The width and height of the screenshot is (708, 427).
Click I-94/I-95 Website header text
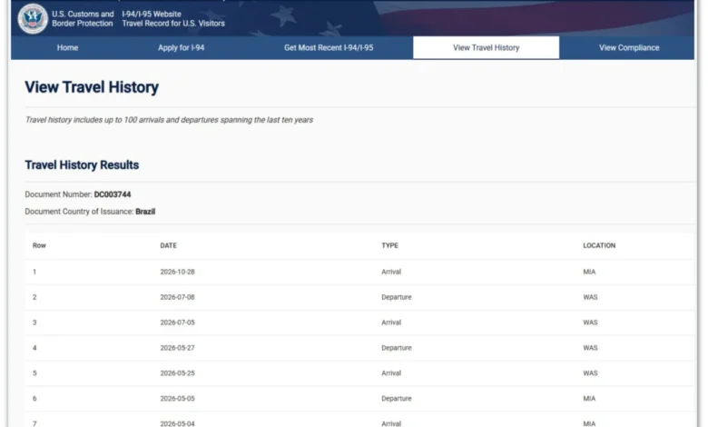point(152,14)
